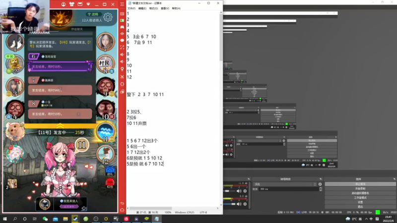Click the 退出 button in OBS
This screenshot has height=223, width=397.
(x=360, y=207)
